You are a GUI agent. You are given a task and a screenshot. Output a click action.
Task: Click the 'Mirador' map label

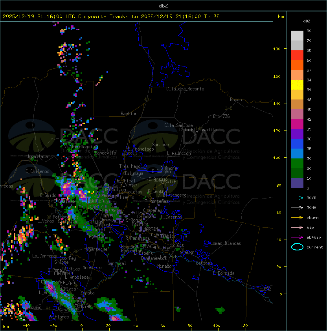[165, 266]
